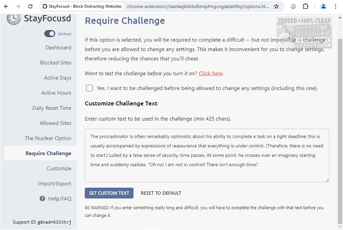
Task: Click the page's vertical scrollbar
Action: tap(340, 120)
